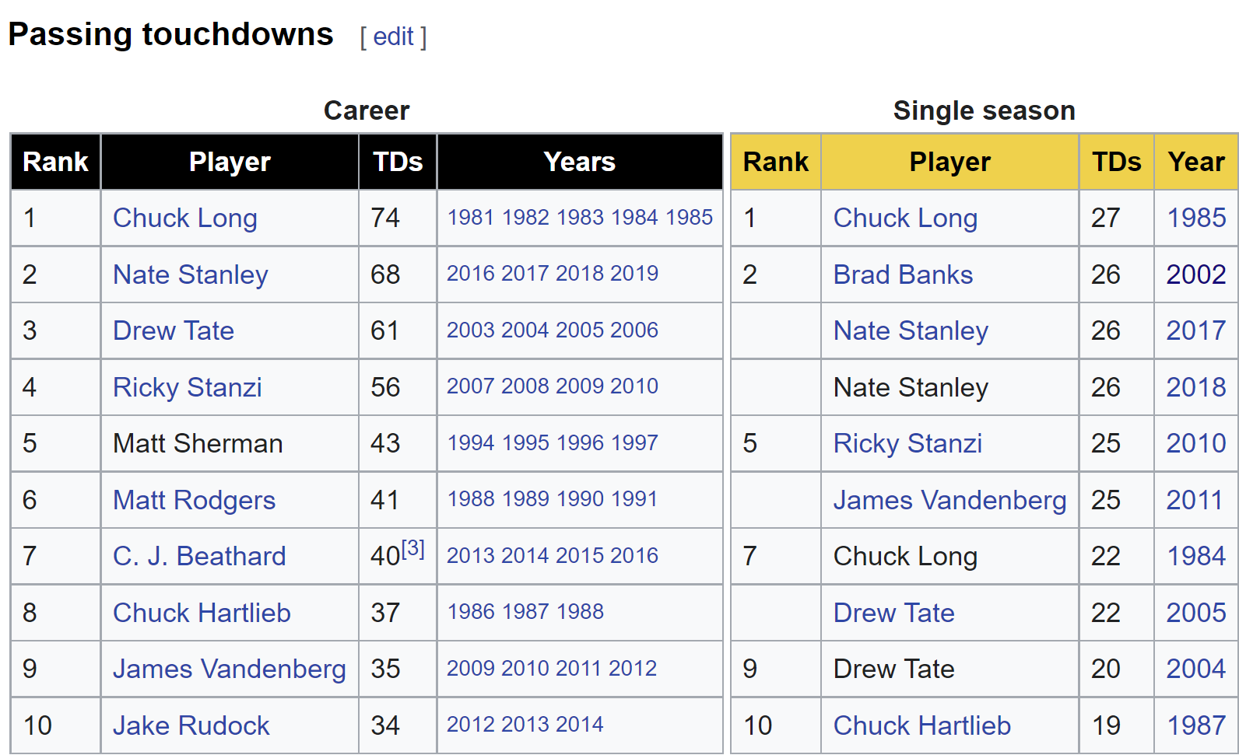Click the 2017 link in Single season table
1239x755 pixels.
tap(1196, 330)
